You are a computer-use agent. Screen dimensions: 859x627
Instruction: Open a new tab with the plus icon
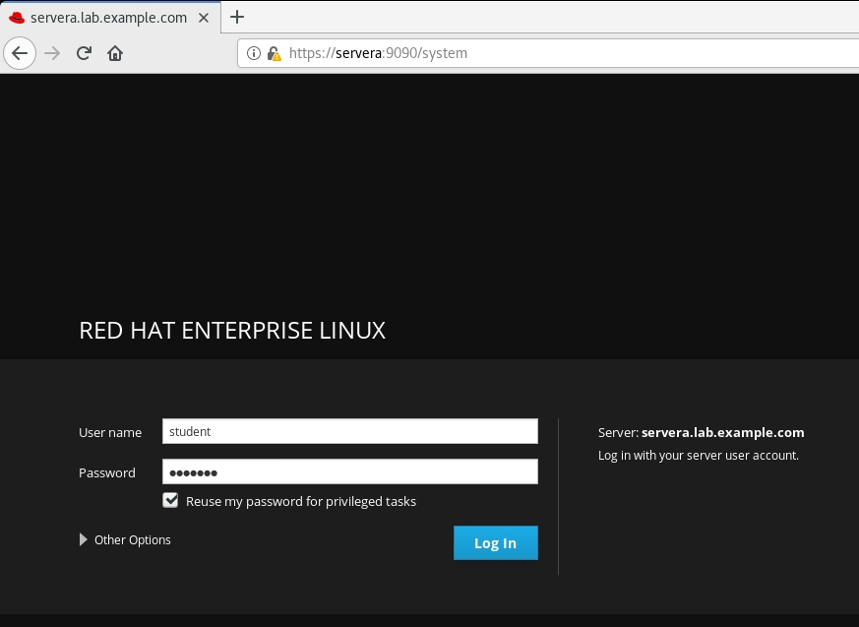pyautogui.click(x=237, y=17)
